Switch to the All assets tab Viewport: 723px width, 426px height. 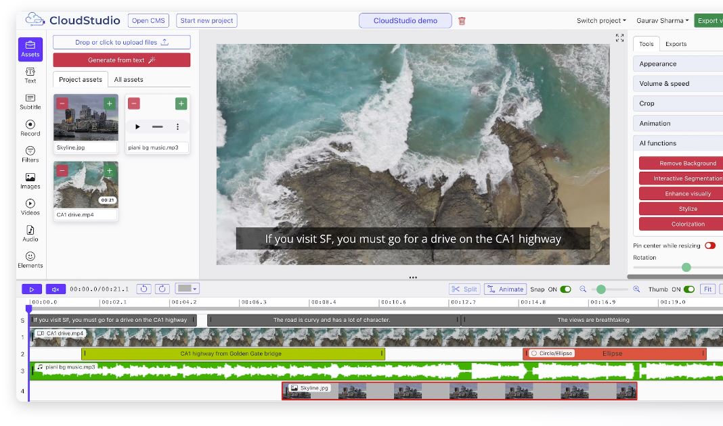click(129, 80)
